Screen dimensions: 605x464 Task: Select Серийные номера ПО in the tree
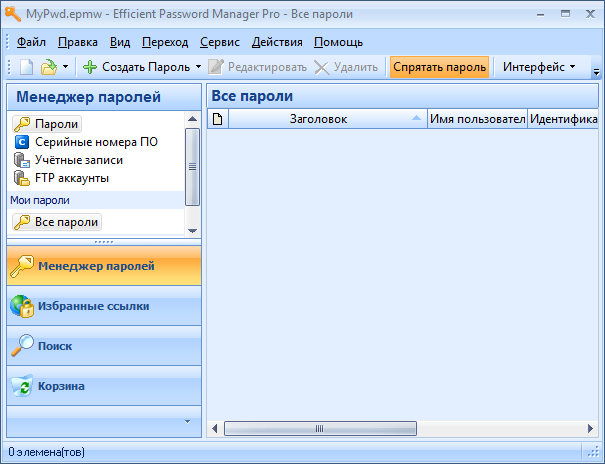coord(85,142)
